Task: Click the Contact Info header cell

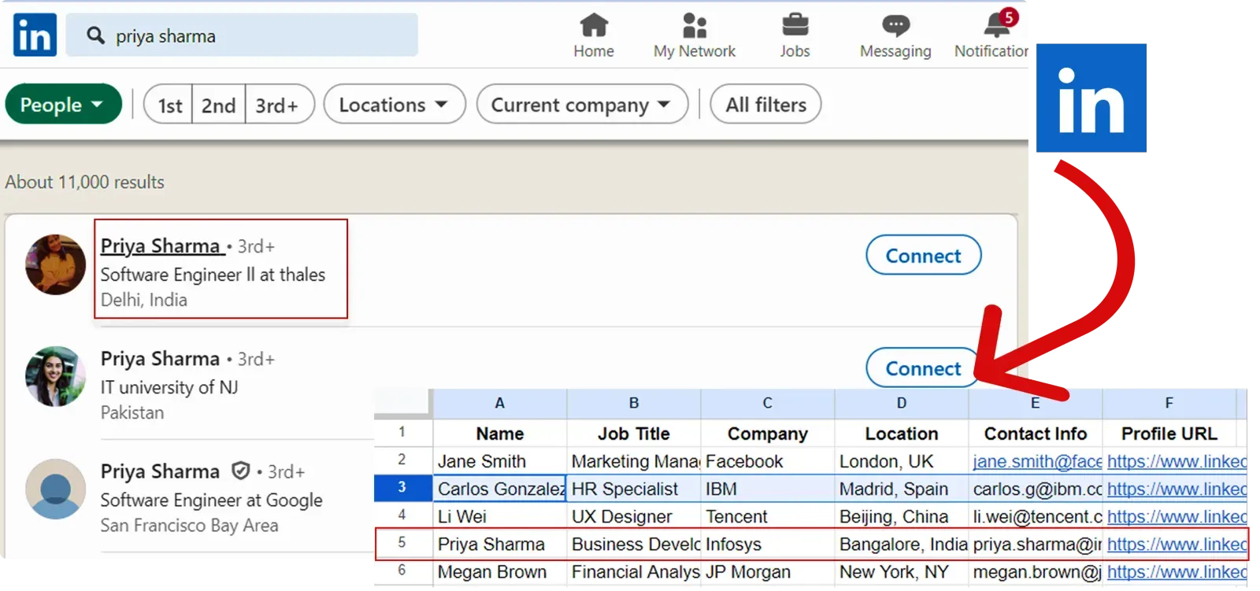Action: (1036, 433)
